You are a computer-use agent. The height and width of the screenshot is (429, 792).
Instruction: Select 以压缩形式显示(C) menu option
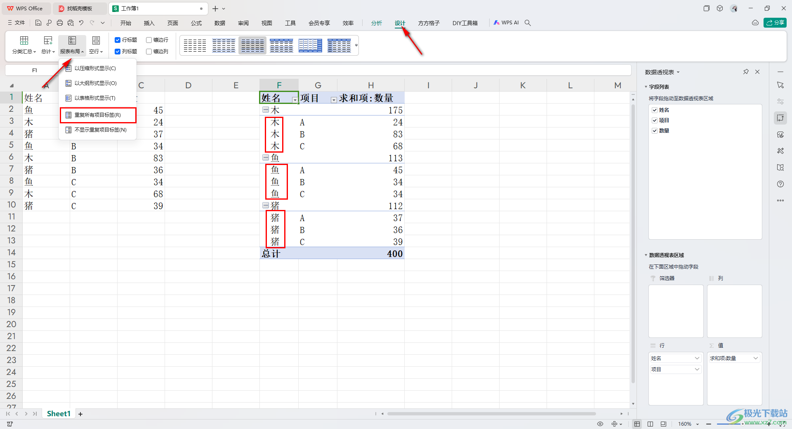click(x=97, y=68)
